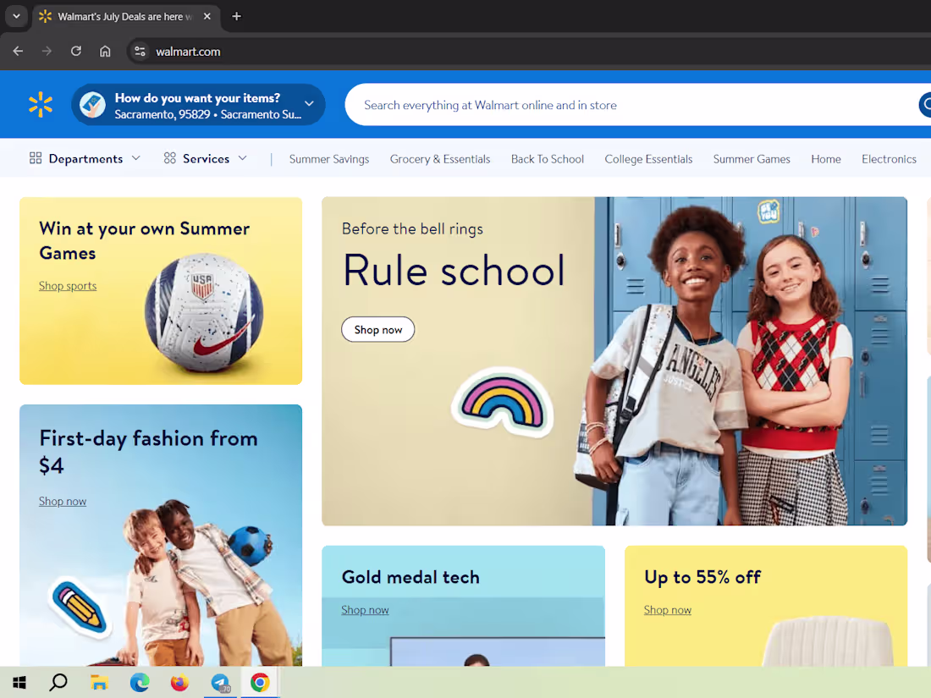Open the Services menu

point(206,158)
